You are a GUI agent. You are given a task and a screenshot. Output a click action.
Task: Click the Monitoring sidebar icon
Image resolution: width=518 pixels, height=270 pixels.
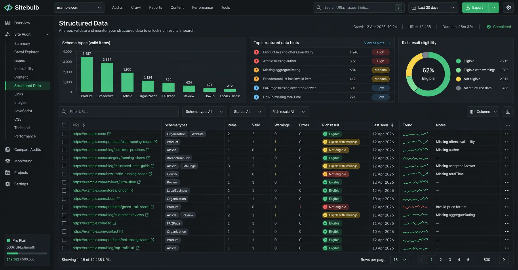pyautogui.click(x=8, y=161)
